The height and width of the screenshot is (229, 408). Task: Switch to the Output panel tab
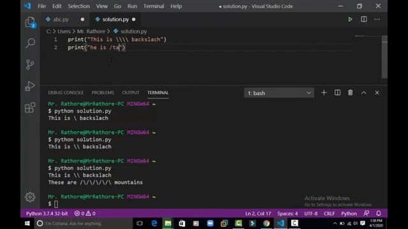pyautogui.click(x=130, y=93)
